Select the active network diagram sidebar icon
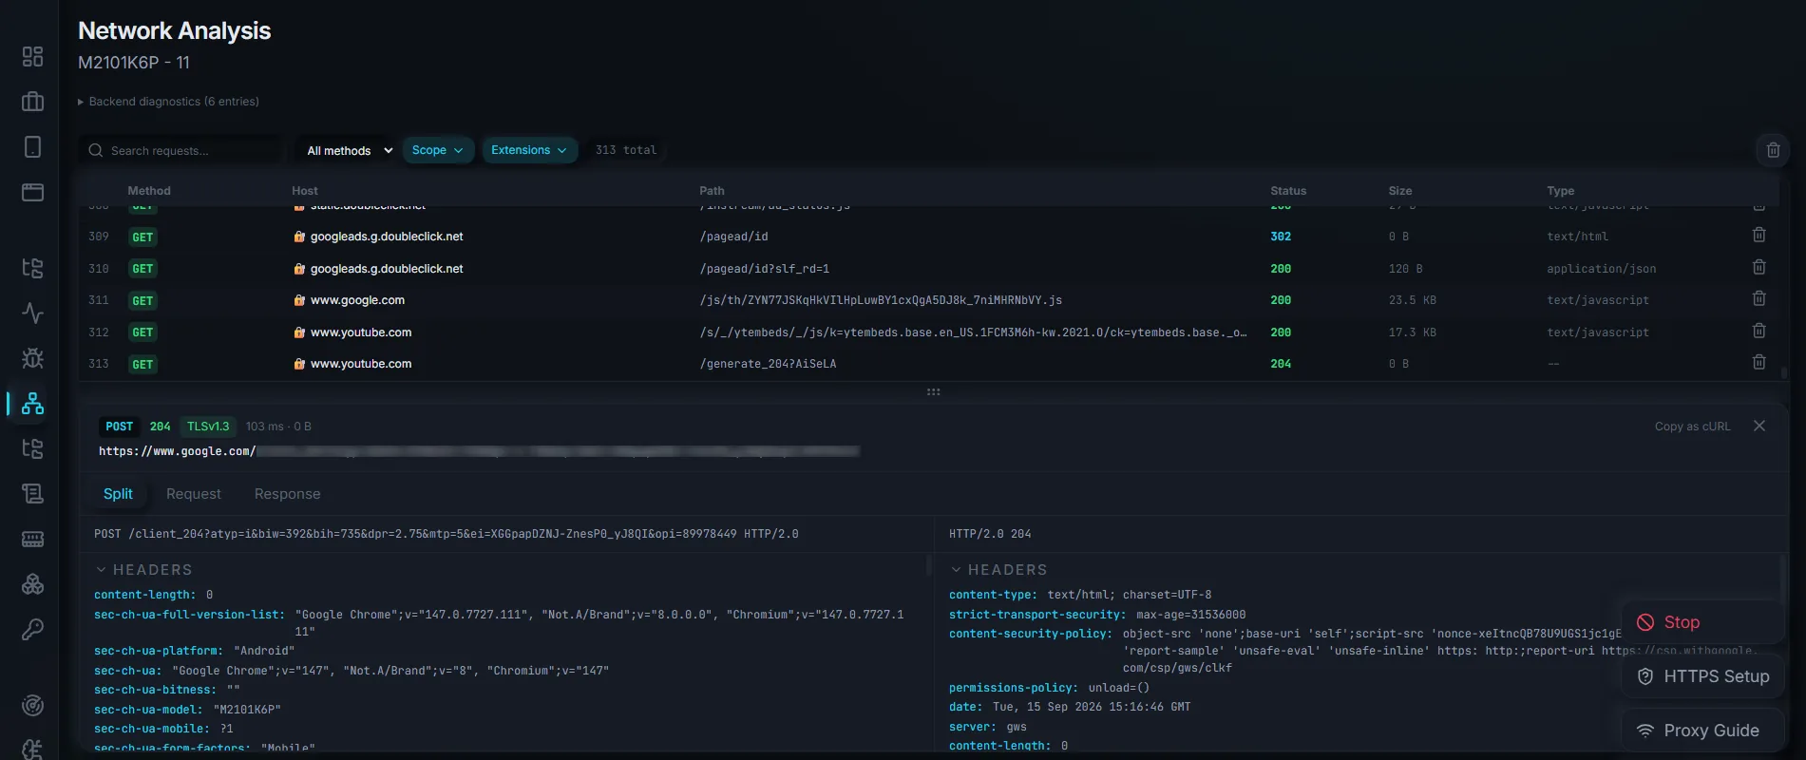This screenshot has width=1806, height=760. coord(32,403)
